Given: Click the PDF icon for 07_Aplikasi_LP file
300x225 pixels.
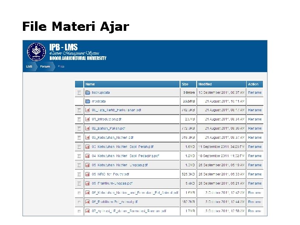Looking at the screenshot, I should point(87,211).
